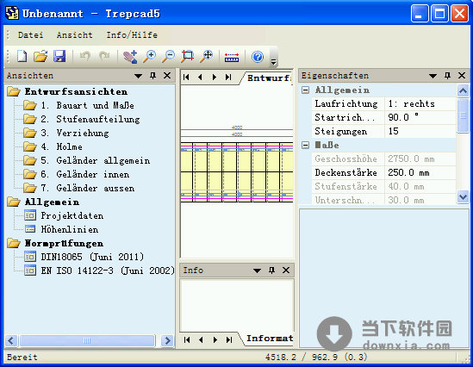473x367 pixels.
Task: Open help with blue question icon
Action: pos(258,57)
